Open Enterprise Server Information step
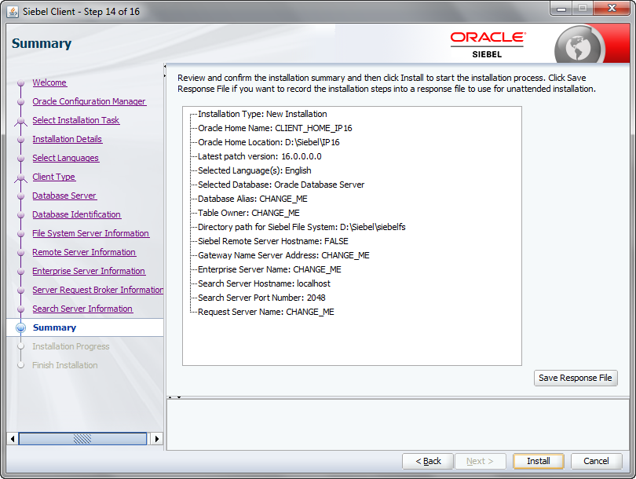This screenshot has width=636, height=479. coord(89,271)
